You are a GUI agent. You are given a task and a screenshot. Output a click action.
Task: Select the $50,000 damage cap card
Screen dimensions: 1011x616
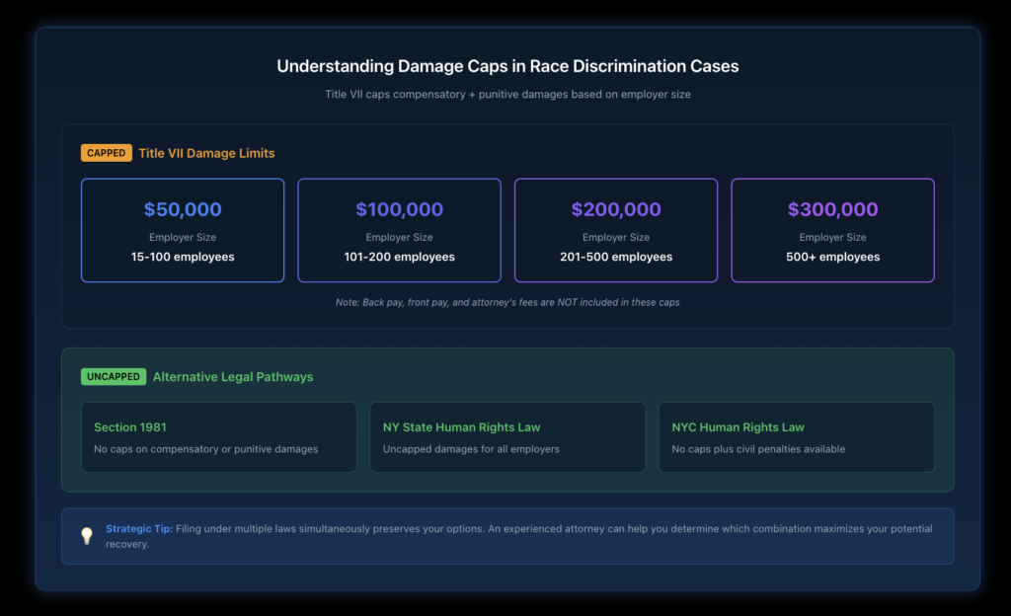pyautogui.click(x=182, y=229)
